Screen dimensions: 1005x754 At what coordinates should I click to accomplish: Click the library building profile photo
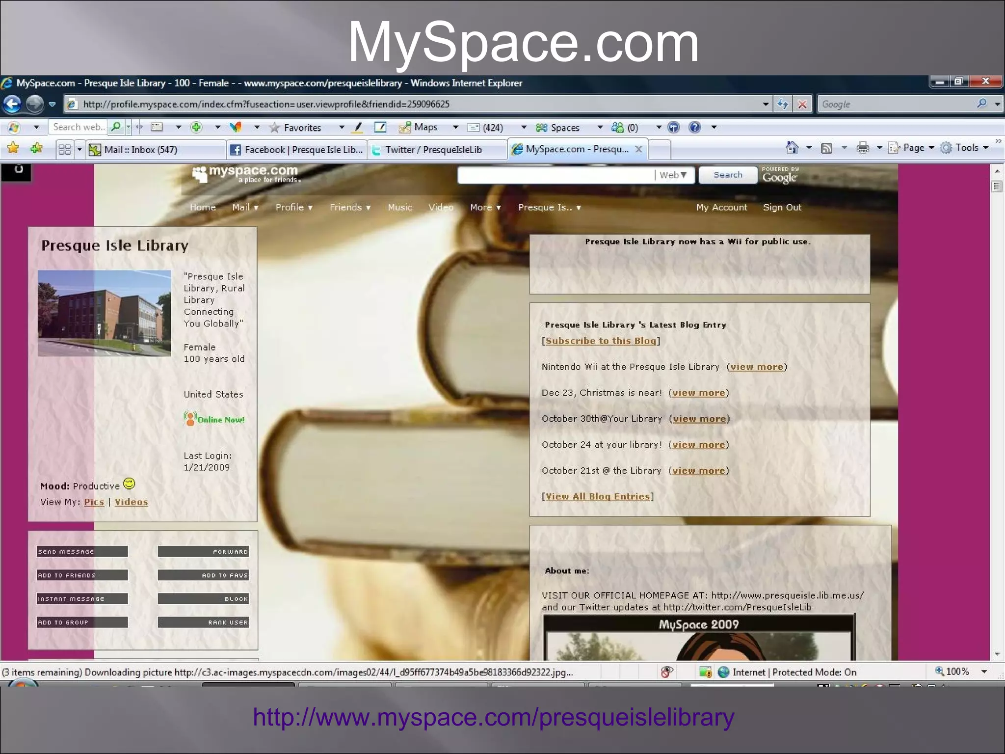click(105, 313)
